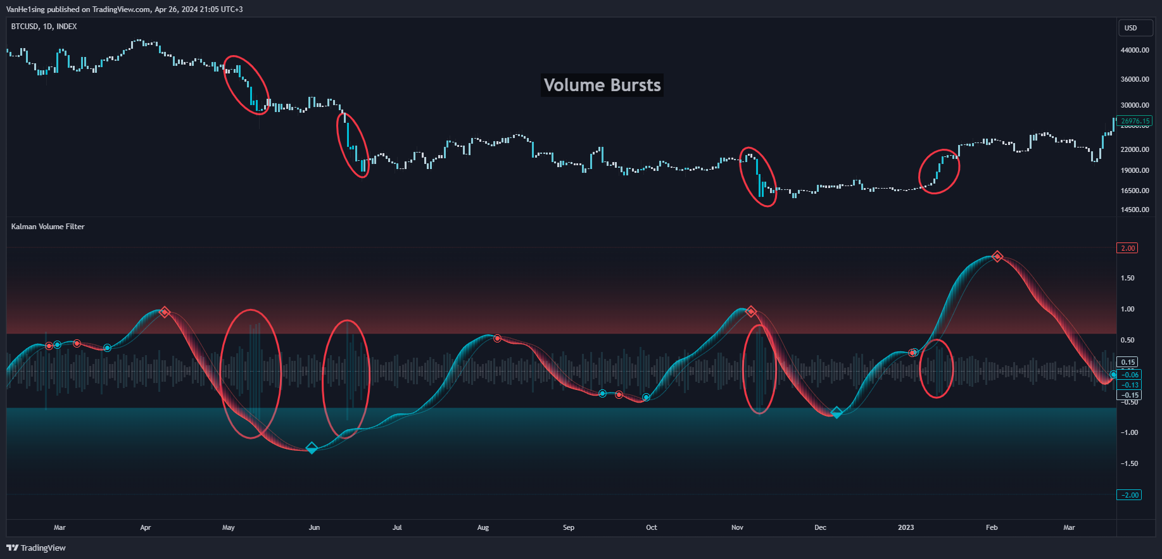Click the current price label 26976.15
Screen dimensions: 1162x559
coord(1134,121)
